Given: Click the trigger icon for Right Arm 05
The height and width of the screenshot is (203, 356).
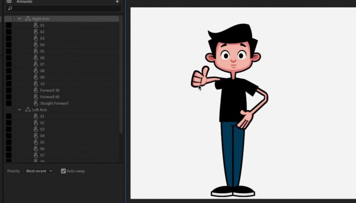Looking at the screenshot, I should [x=36, y=51].
